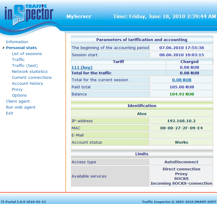Collapse the Personal stats tree arrow
Screen dimensions: 217x204
(x=3, y=48)
